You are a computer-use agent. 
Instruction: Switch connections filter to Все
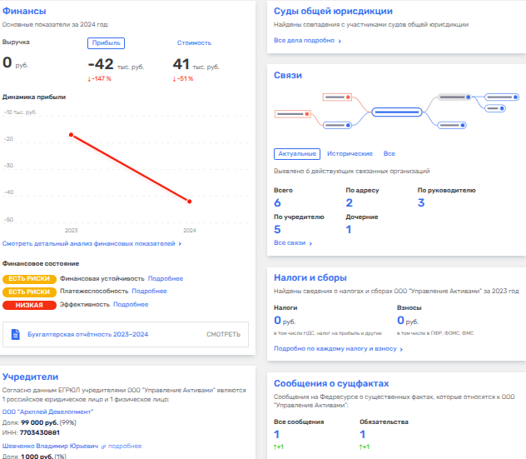click(x=389, y=154)
